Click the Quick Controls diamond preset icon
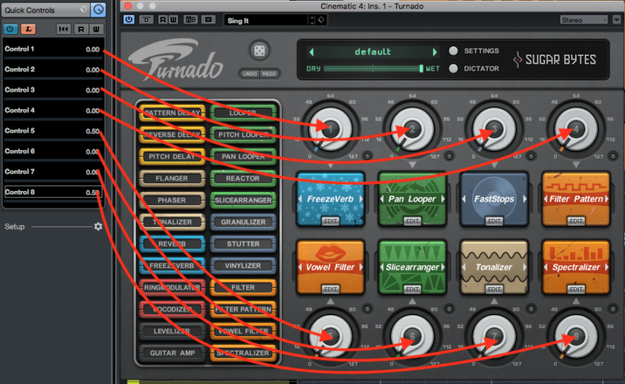This screenshot has height=384, width=625. pyautogui.click(x=83, y=9)
